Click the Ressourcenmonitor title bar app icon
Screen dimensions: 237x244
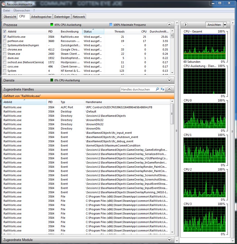click(3, 4)
